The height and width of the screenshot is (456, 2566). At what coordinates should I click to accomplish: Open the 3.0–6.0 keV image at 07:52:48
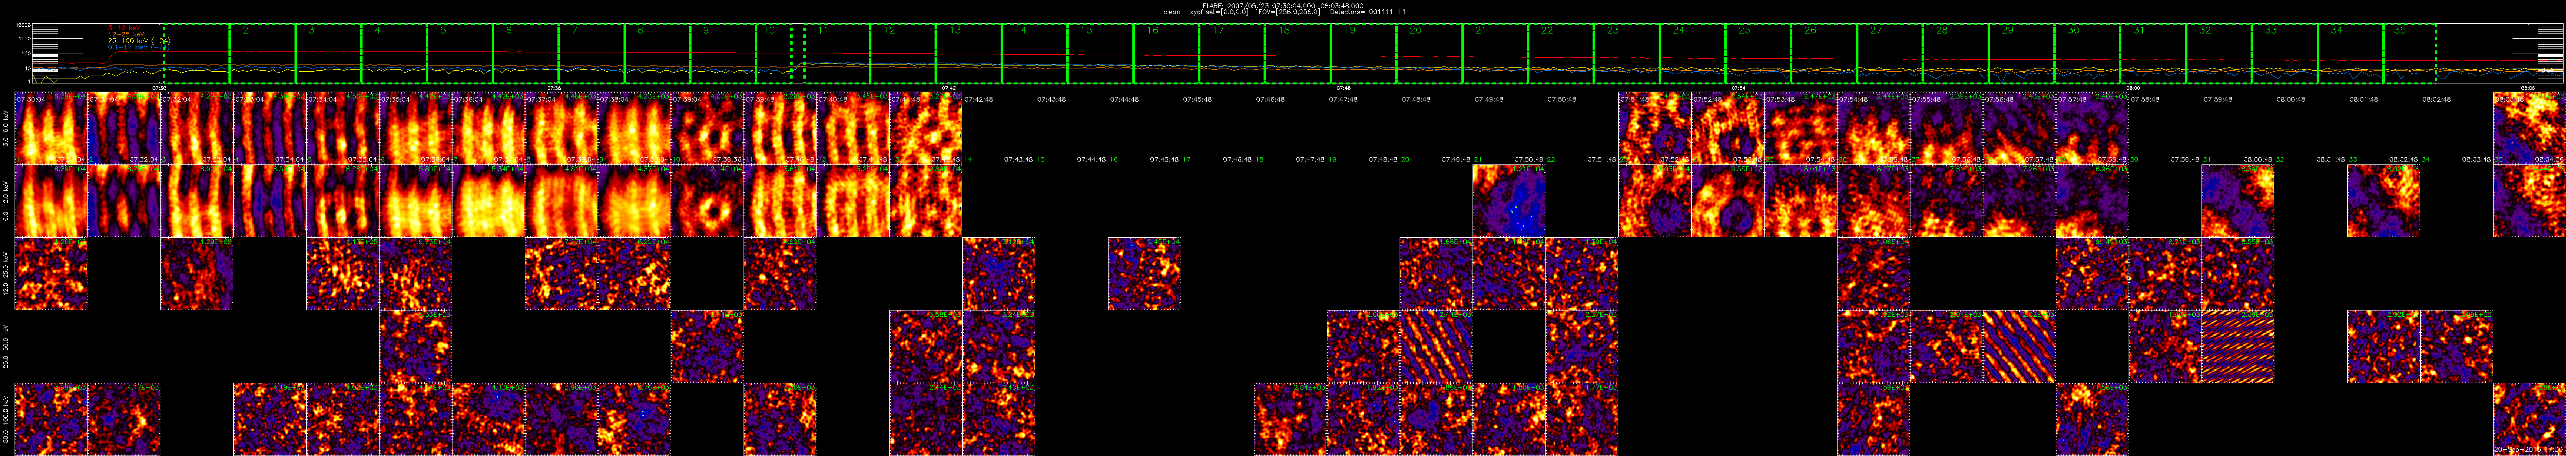pos(1727,128)
